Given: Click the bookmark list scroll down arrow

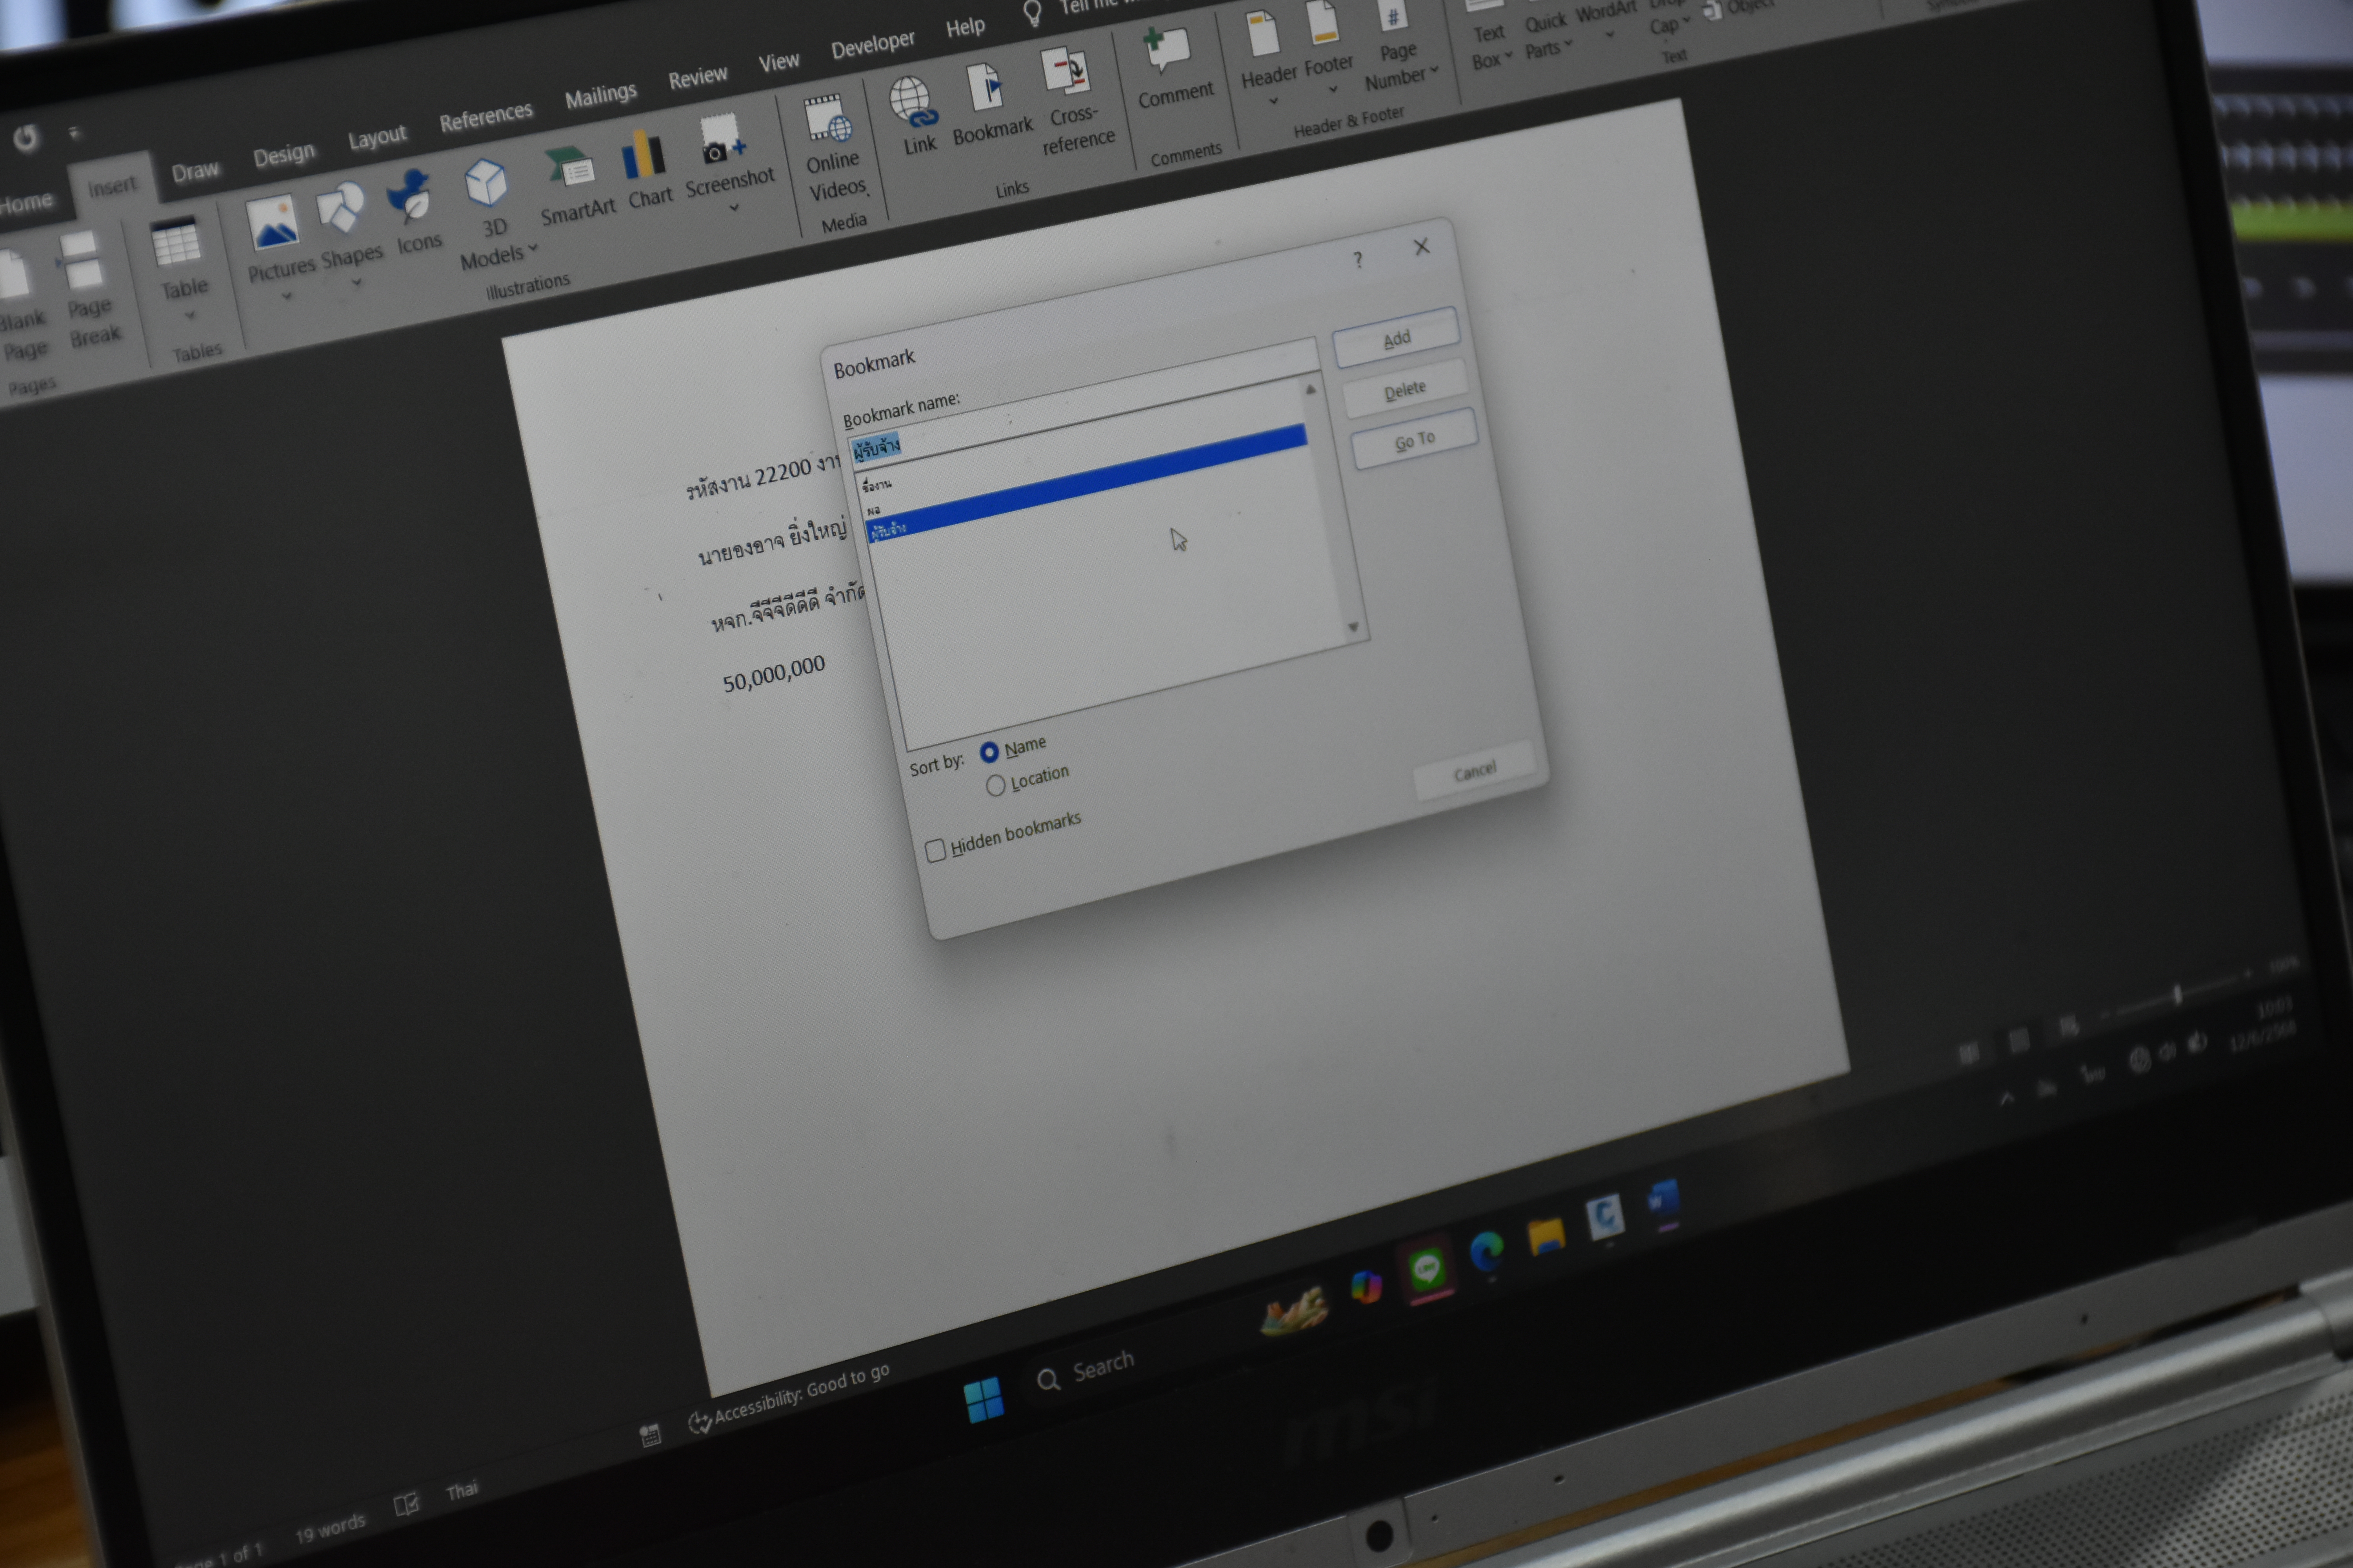Looking at the screenshot, I should (1354, 627).
